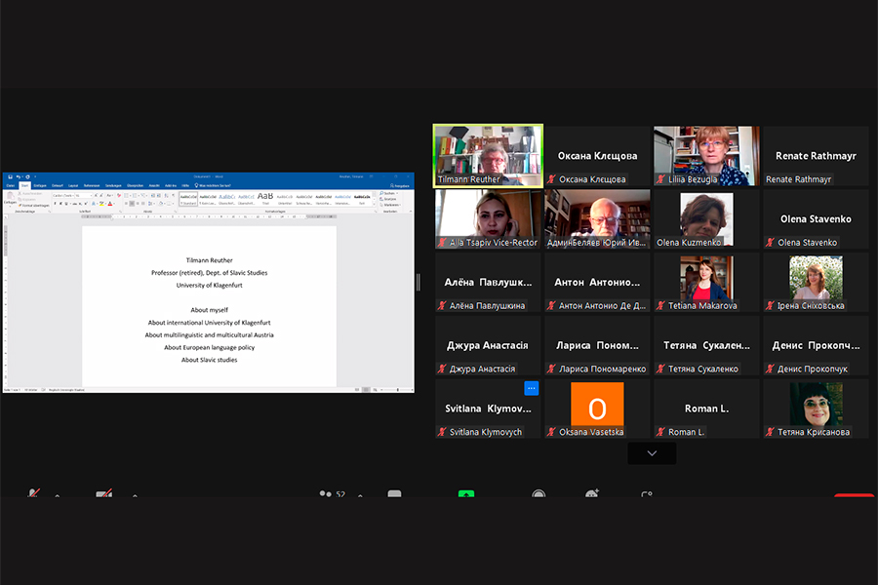Viewport: 878px width, 585px height.
Task: Click the Zoom record icon
Action: point(539,493)
